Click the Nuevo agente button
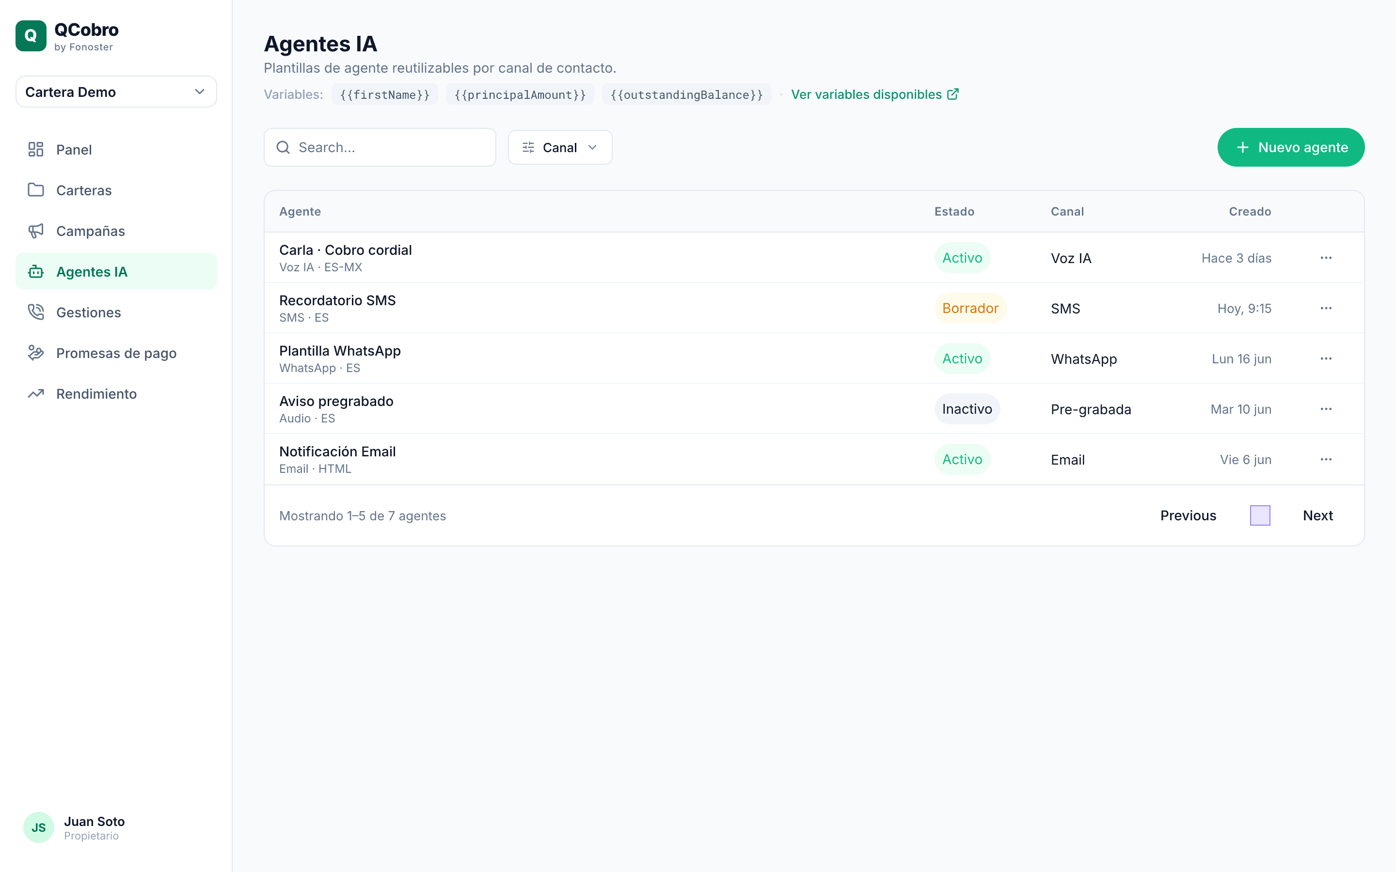The width and height of the screenshot is (1396, 872). (1290, 147)
